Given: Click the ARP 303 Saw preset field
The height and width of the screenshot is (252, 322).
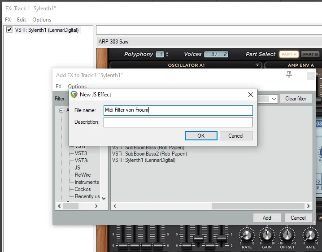Looking at the screenshot, I should [x=209, y=42].
